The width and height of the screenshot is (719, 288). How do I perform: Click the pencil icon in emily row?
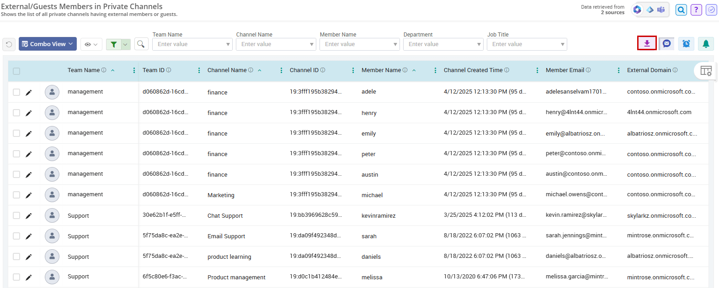(x=28, y=134)
